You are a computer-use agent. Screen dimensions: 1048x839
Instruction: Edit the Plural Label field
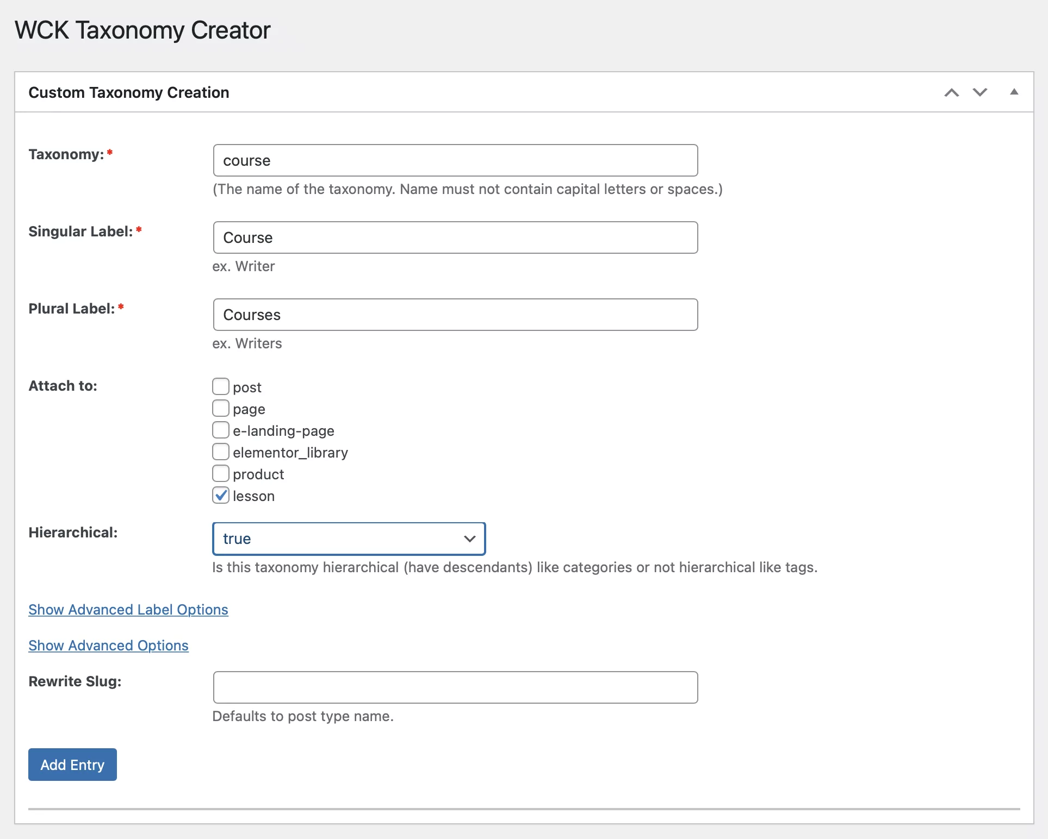click(455, 315)
